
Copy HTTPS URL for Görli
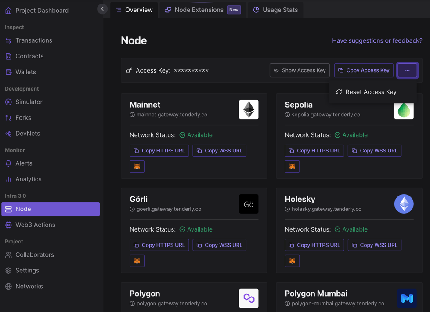click(159, 245)
